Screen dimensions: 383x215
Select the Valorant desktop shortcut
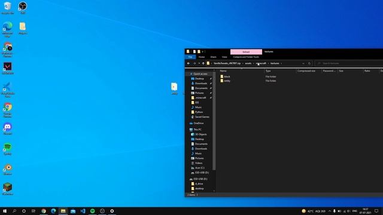pos(8,68)
